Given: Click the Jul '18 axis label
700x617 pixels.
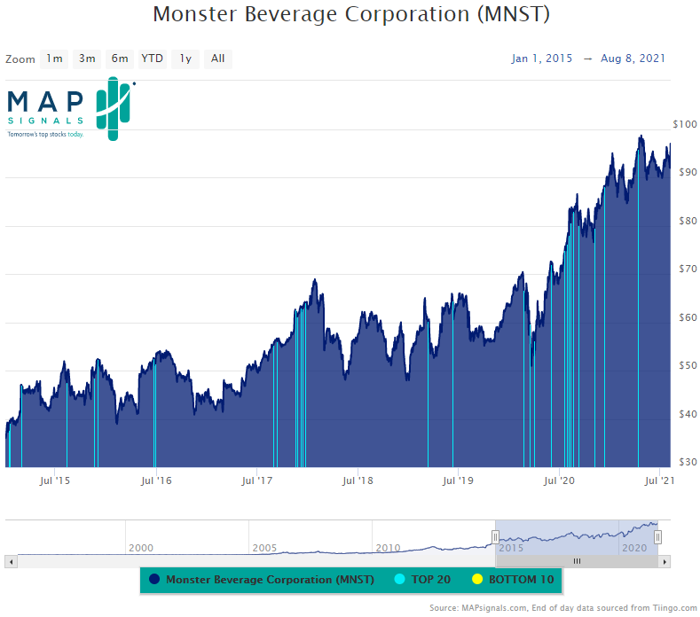Looking at the screenshot, I should point(358,481).
